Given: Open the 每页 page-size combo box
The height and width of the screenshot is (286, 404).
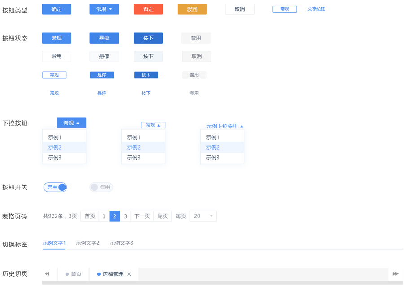Looking at the screenshot, I should click(x=203, y=216).
